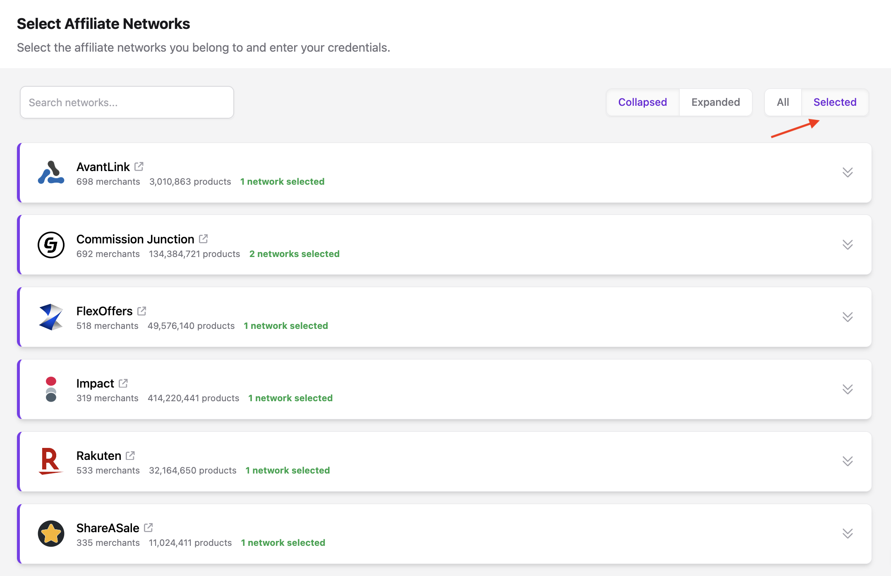Expand the FlexOffers row chevron
This screenshot has width=891, height=576.
(x=848, y=317)
